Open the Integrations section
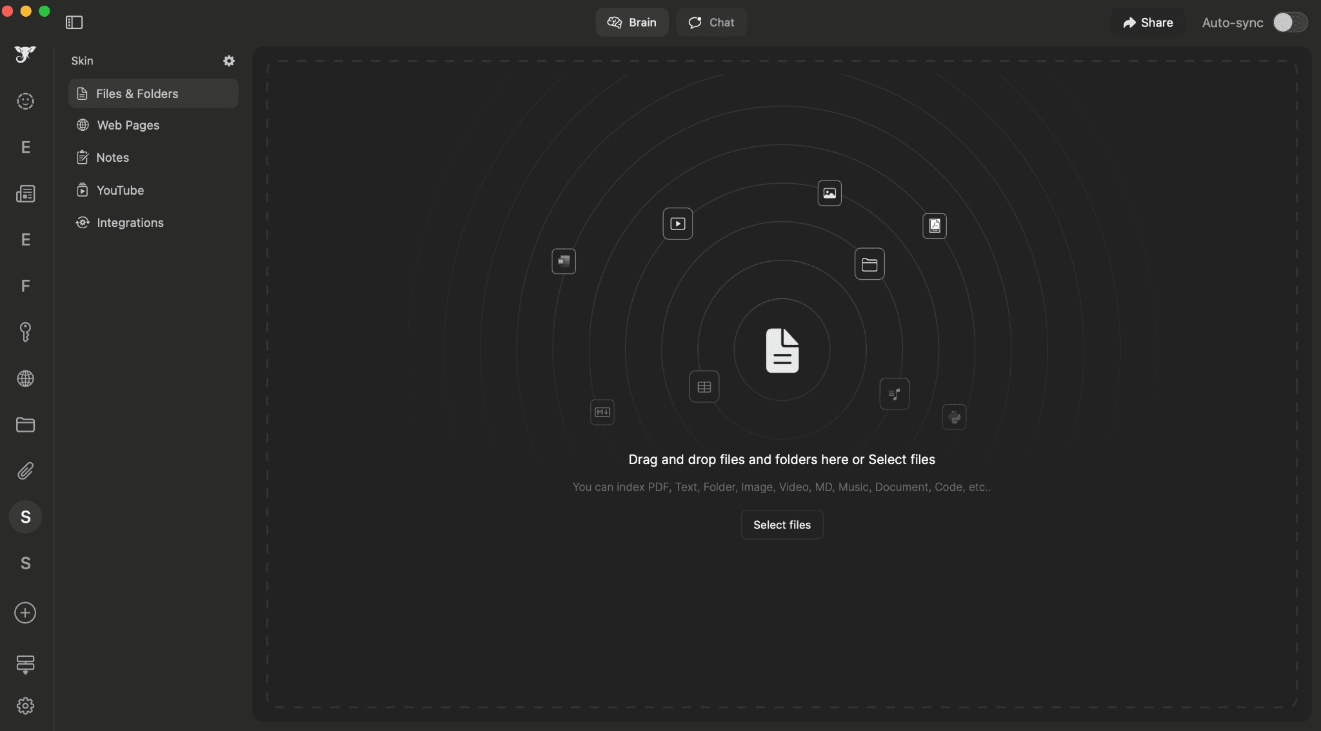This screenshot has height=731, width=1321. (130, 222)
